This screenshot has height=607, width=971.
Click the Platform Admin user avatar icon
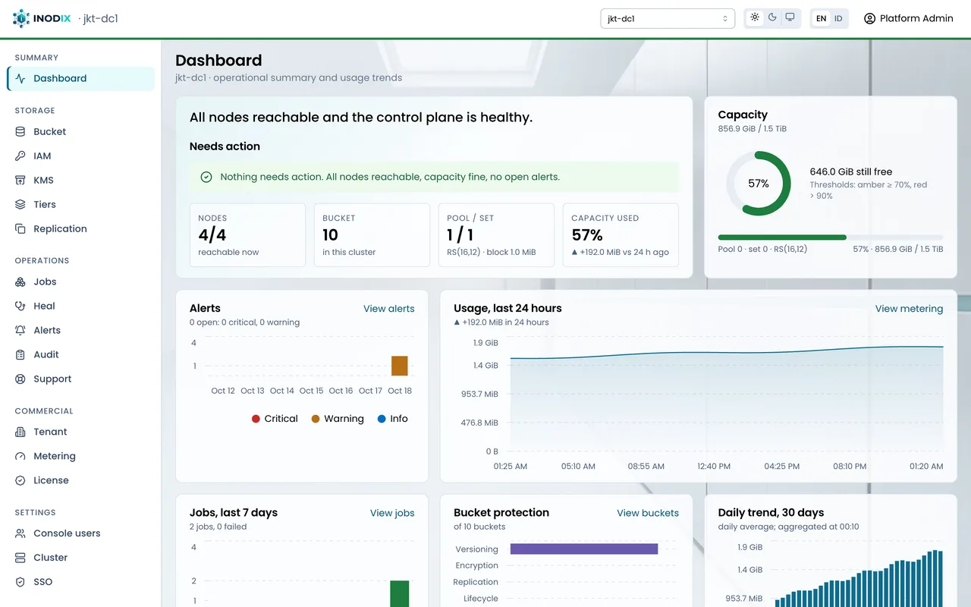pos(869,18)
